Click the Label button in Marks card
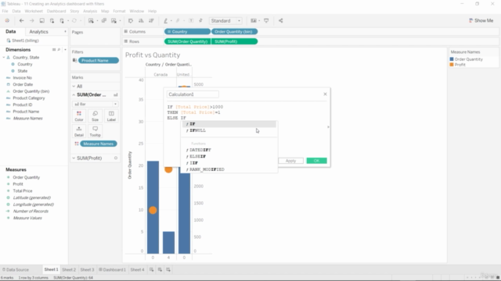 tap(111, 116)
